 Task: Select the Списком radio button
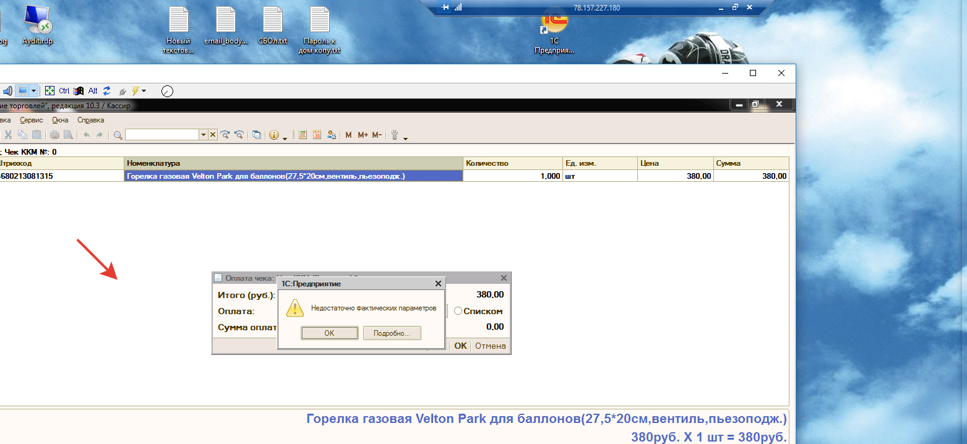tap(458, 311)
